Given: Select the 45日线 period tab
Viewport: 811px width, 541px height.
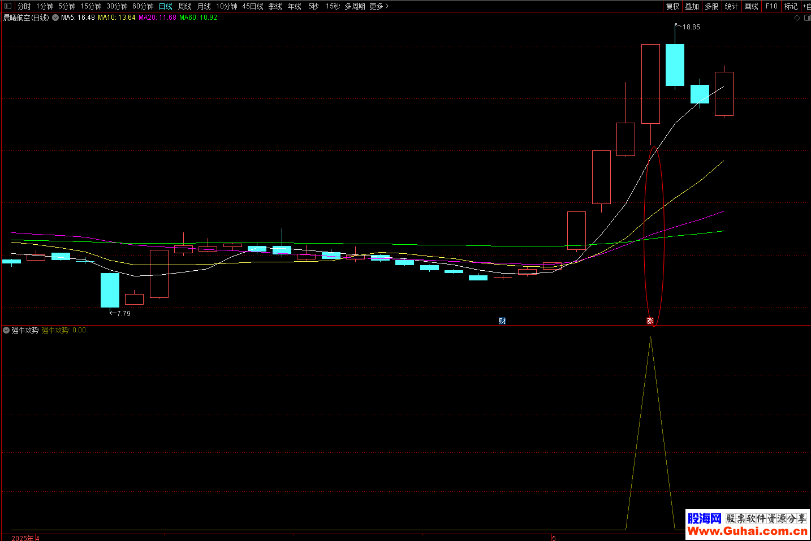Looking at the screenshot, I should pos(253,6).
